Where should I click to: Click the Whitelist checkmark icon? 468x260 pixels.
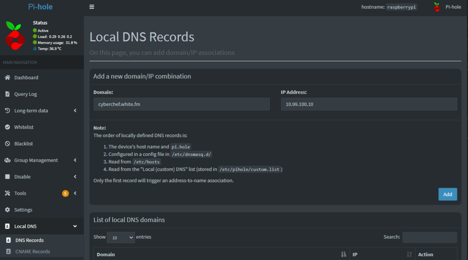(8, 127)
